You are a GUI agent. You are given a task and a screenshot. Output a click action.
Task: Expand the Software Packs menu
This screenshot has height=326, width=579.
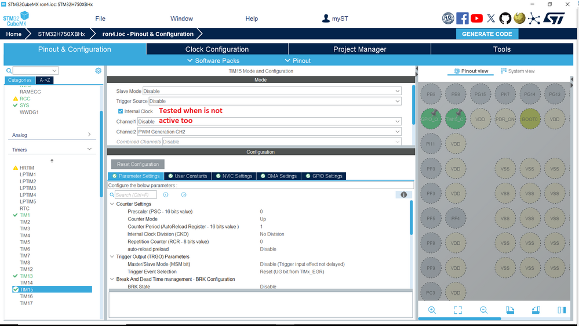(213, 60)
